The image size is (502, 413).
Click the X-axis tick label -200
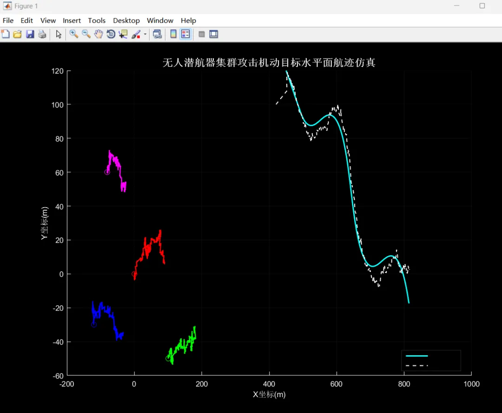pos(66,384)
